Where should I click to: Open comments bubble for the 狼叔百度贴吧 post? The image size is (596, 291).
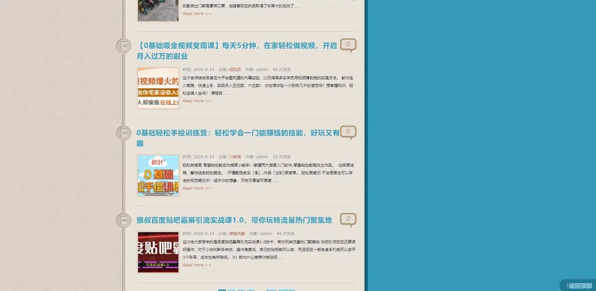point(348,219)
